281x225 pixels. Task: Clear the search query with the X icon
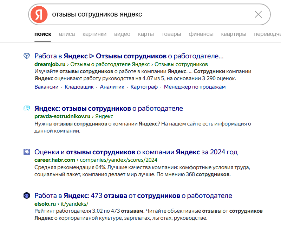[258, 14]
